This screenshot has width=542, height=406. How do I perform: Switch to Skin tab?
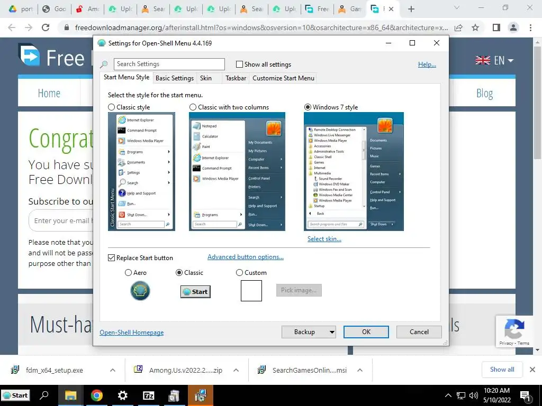(x=206, y=78)
